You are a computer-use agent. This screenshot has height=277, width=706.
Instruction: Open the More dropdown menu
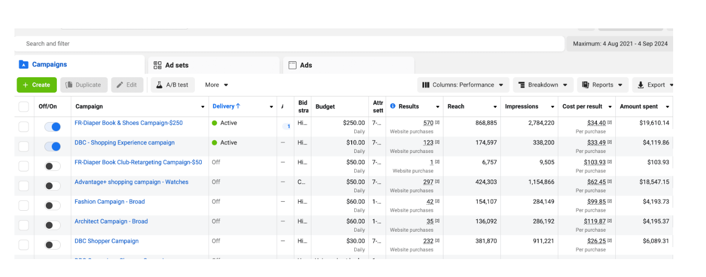click(x=216, y=85)
